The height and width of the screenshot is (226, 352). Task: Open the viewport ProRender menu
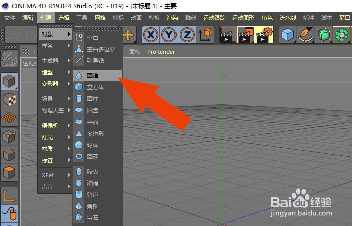pos(161,52)
